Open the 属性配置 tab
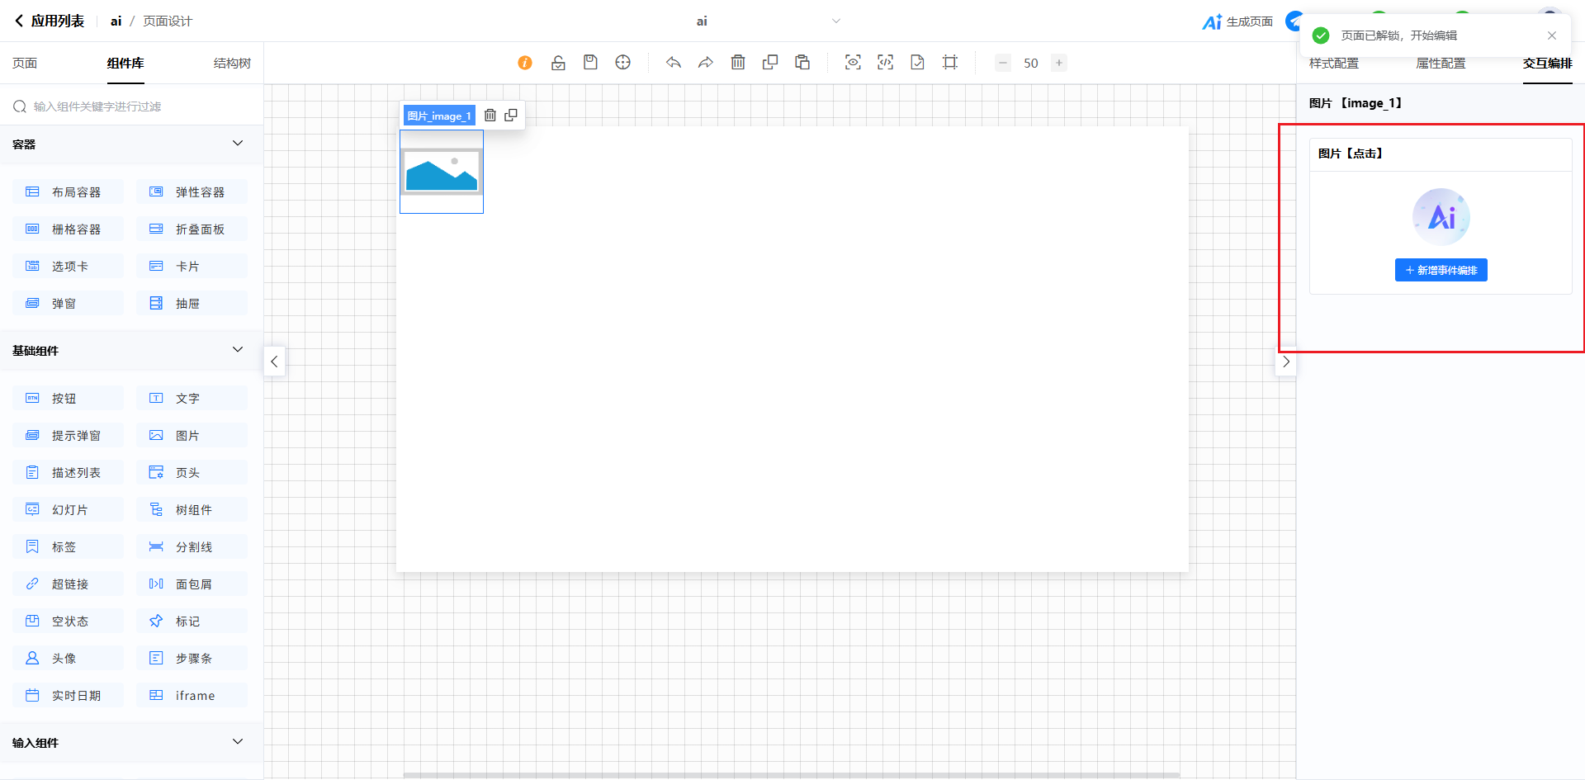This screenshot has width=1585, height=780. [1441, 64]
